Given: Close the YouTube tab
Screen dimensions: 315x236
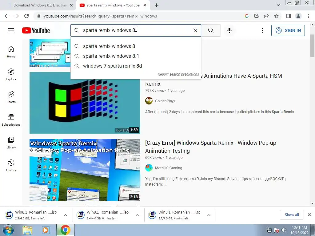Looking at the screenshot, I should click(x=145, y=5).
